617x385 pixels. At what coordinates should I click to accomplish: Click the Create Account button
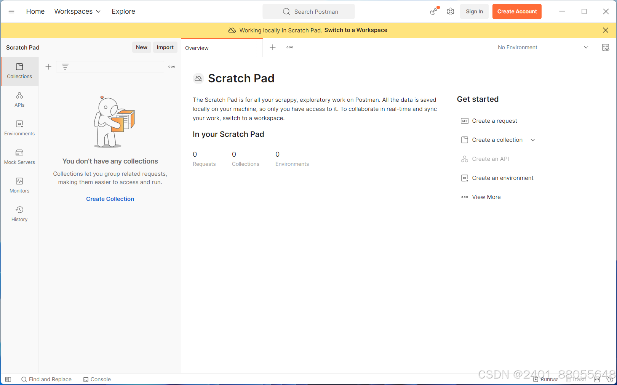coord(517,11)
